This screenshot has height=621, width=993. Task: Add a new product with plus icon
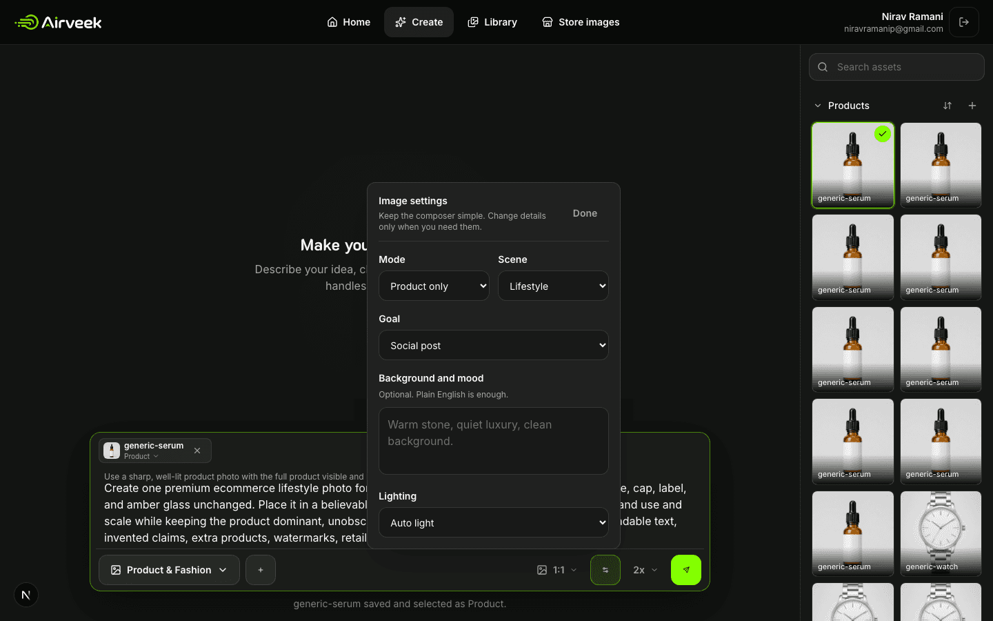click(972, 106)
